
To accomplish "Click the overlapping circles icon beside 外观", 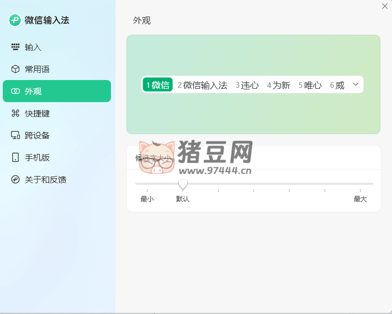I will click(x=15, y=91).
